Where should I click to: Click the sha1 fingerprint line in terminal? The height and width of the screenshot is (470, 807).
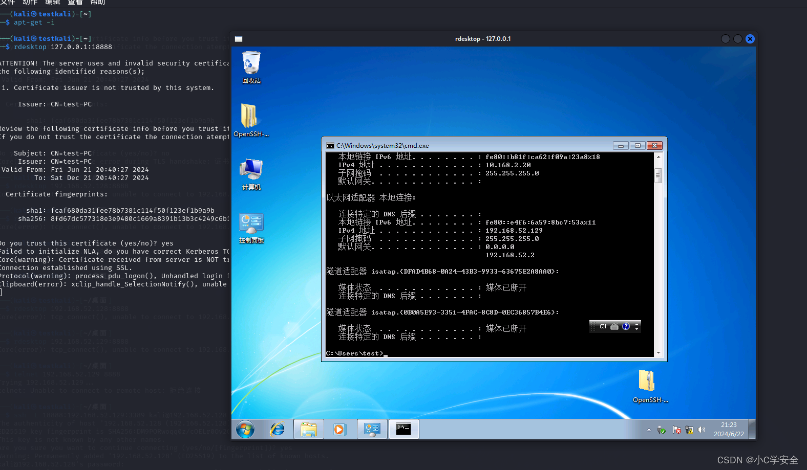[x=120, y=211]
